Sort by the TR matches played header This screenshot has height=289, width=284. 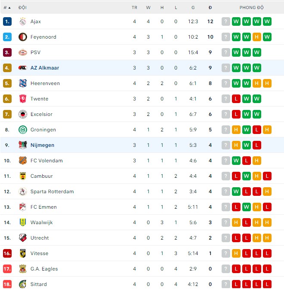[134, 8]
